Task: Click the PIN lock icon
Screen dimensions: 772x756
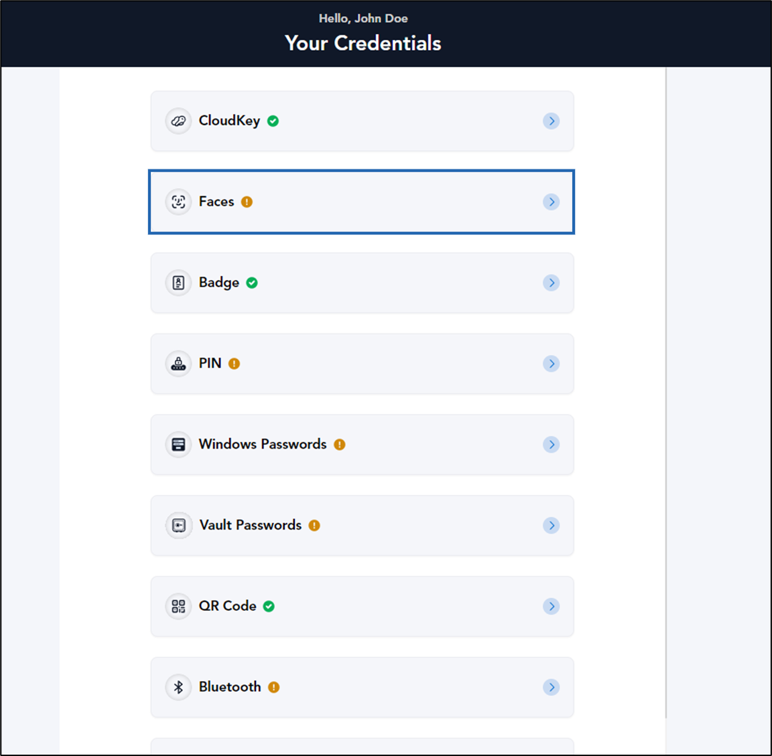Action: coord(178,364)
